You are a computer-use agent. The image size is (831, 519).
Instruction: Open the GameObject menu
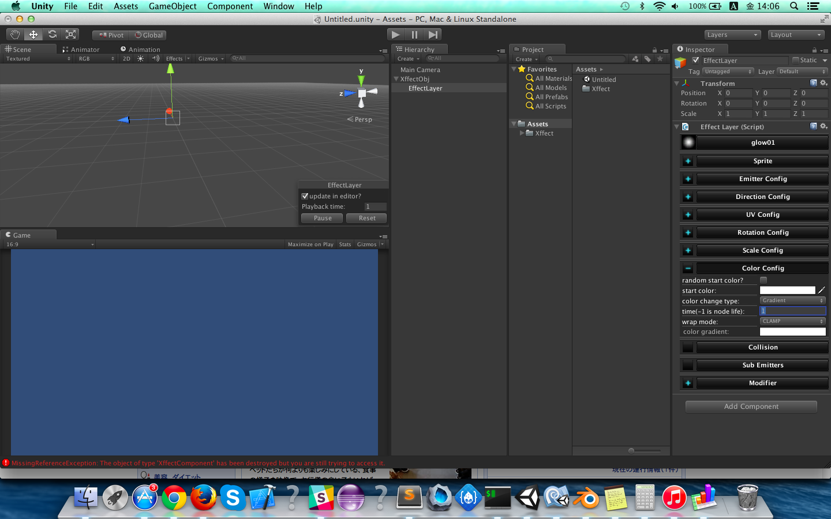point(173,6)
